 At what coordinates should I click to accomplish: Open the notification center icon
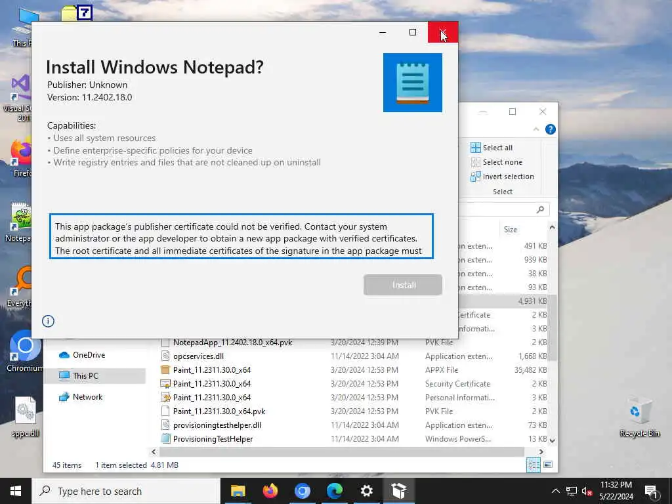pyautogui.click(x=651, y=491)
